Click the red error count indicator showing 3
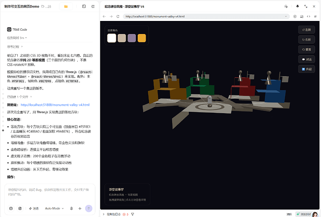Screen dimensions: 321x217 pyautogui.click(x=125, y=214)
